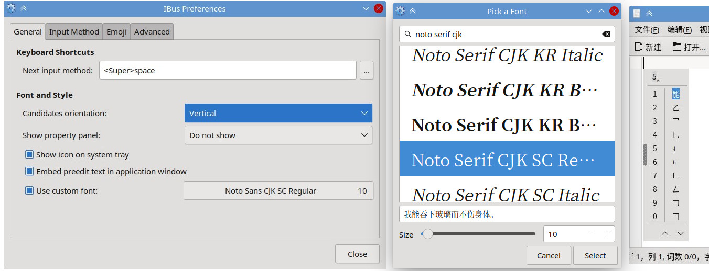Close the IBus Preferences dialog with Close button
The image size is (709, 271).
357,254
